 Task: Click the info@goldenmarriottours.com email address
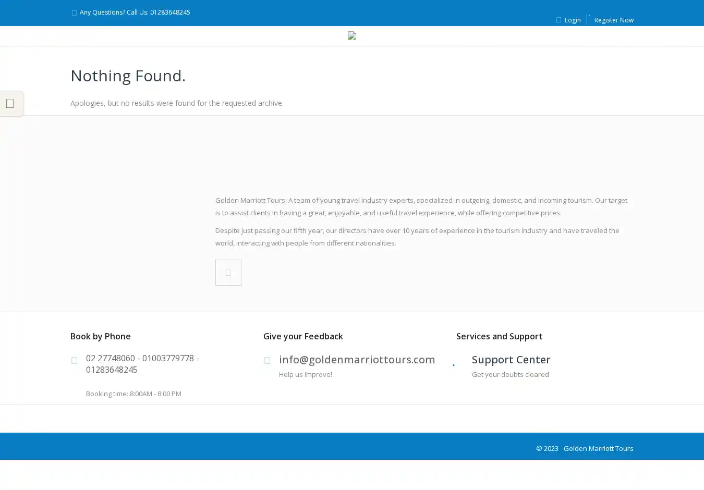coord(357,360)
